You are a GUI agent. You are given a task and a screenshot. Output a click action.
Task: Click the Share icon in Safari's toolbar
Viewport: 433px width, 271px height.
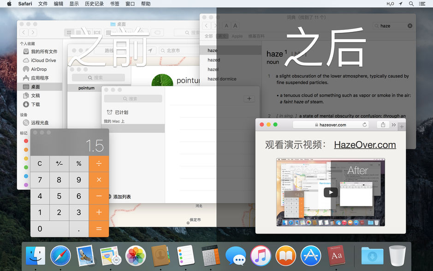pyautogui.click(x=383, y=125)
